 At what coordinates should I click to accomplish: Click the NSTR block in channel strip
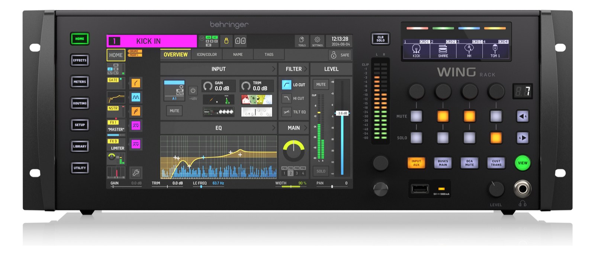116,112
